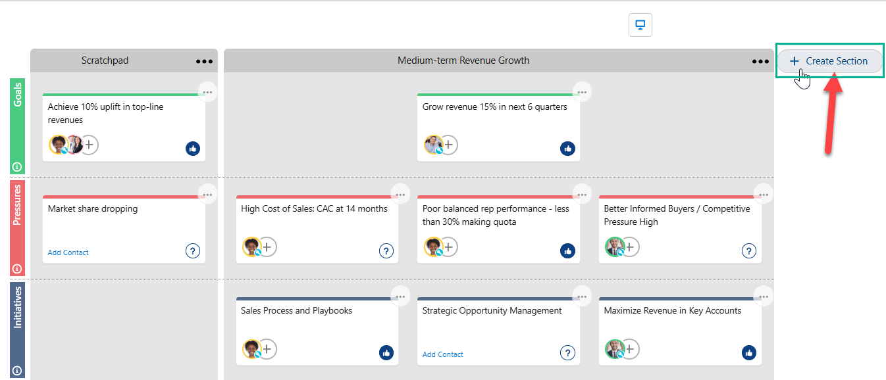Open options on 'Market share dropping' card
Image resolution: width=886 pixels, height=380 pixels.
coord(207,195)
